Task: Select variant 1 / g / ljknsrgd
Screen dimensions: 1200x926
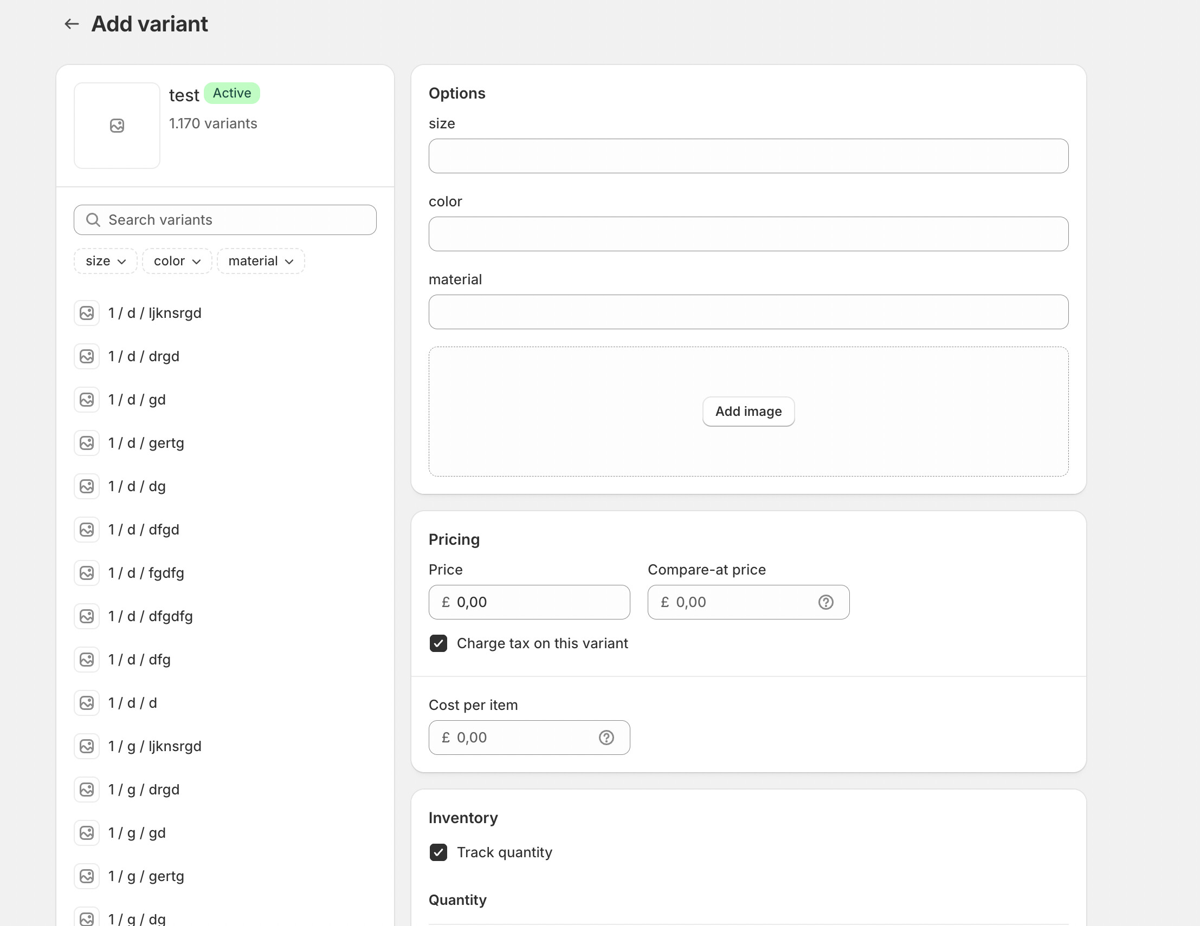Action: [155, 746]
